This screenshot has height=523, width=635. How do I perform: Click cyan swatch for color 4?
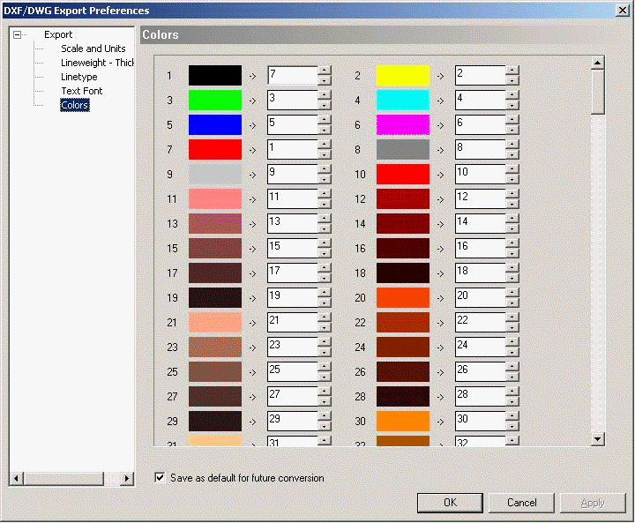403,100
